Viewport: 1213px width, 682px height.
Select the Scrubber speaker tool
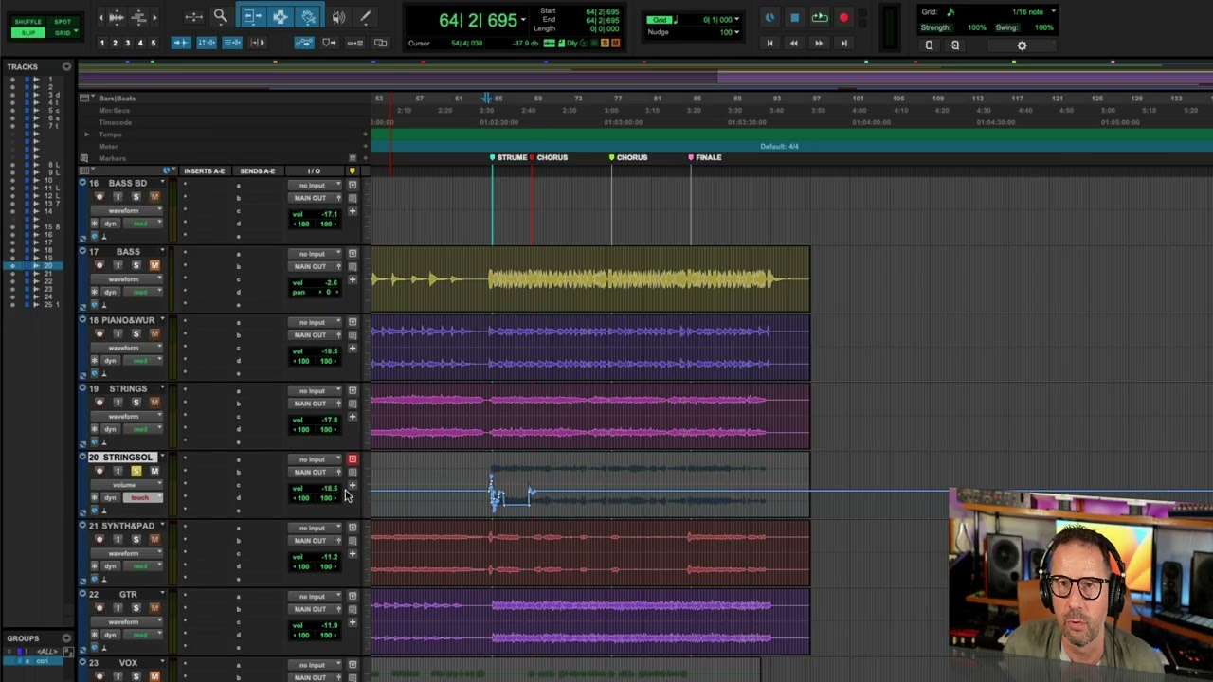(x=338, y=16)
